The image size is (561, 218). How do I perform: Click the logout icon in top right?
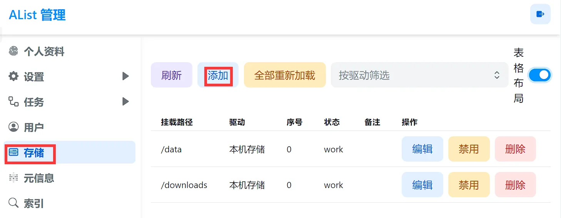click(540, 14)
